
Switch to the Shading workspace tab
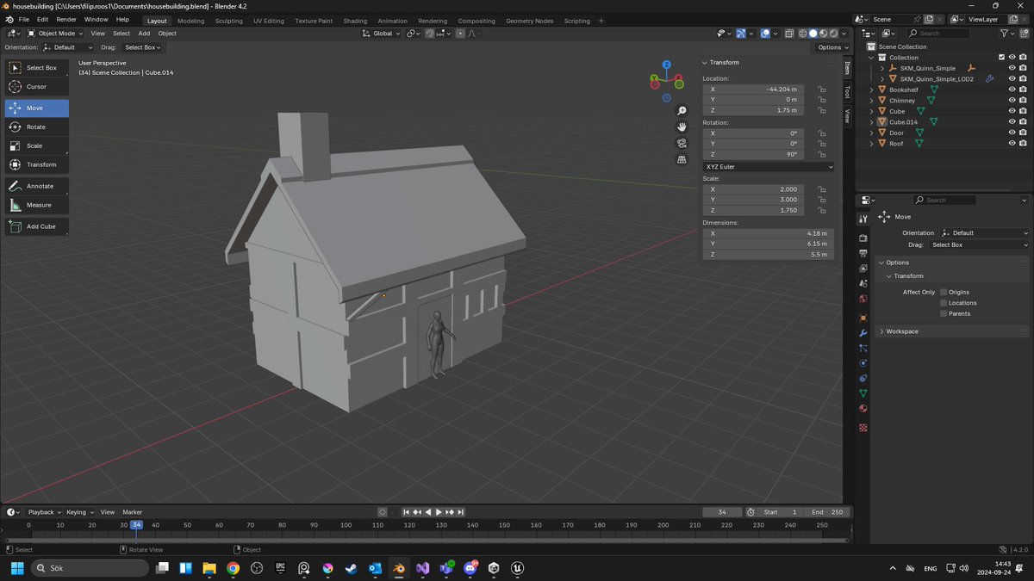[355, 21]
